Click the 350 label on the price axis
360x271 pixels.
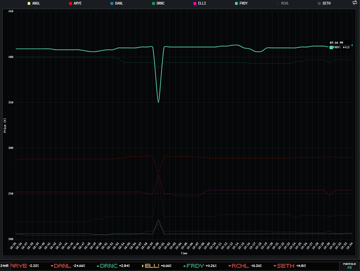click(11, 103)
